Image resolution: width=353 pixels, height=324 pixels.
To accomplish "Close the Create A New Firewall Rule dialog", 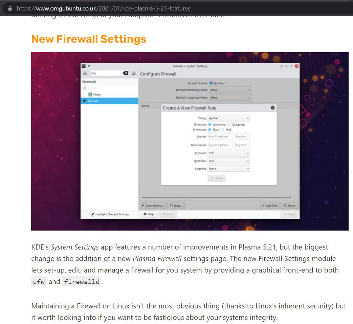I will 273,108.
